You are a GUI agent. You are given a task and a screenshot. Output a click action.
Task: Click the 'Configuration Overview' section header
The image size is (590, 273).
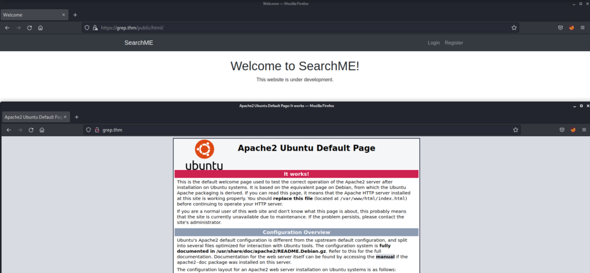(297, 232)
